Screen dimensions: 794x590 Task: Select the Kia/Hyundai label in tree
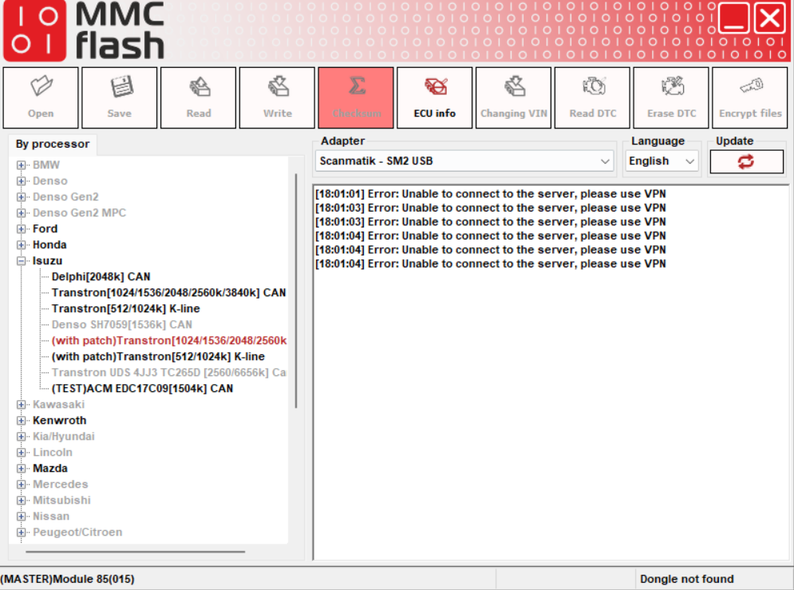[64, 437]
